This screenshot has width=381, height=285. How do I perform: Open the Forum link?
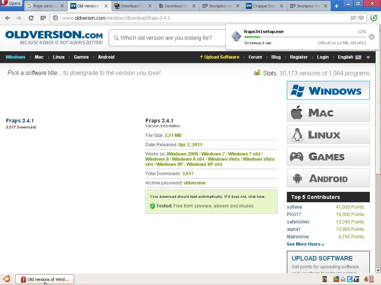click(255, 57)
